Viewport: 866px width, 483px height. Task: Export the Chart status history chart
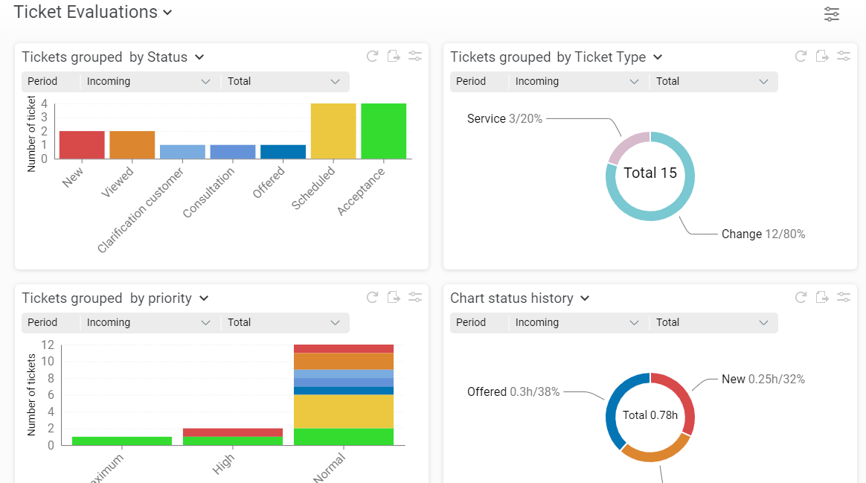click(x=822, y=297)
